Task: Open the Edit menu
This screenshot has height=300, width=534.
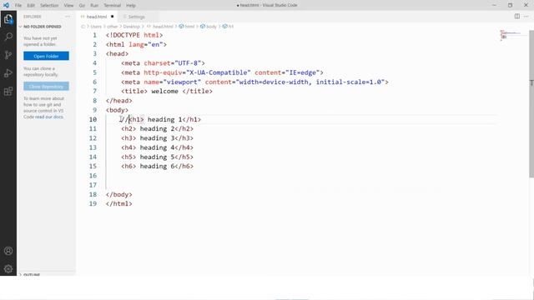Action: [31, 6]
